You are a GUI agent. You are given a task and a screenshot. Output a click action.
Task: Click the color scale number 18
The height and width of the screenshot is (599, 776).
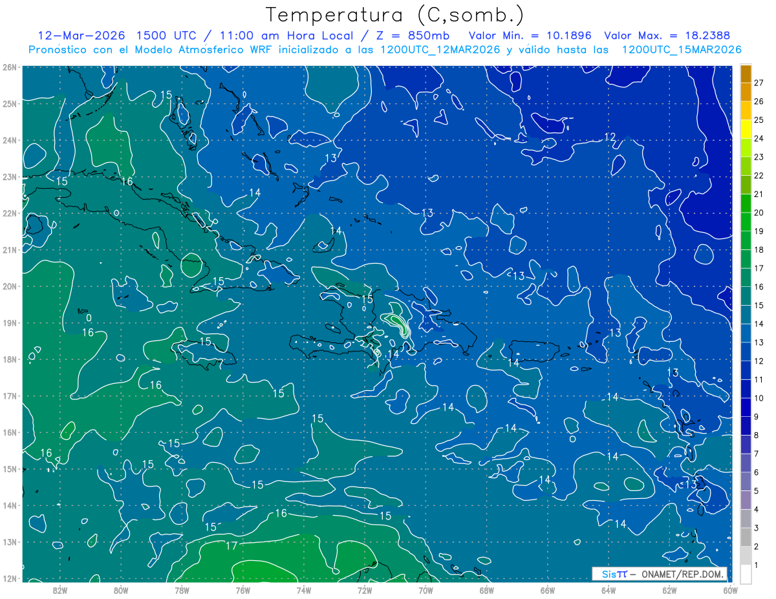[x=759, y=249]
